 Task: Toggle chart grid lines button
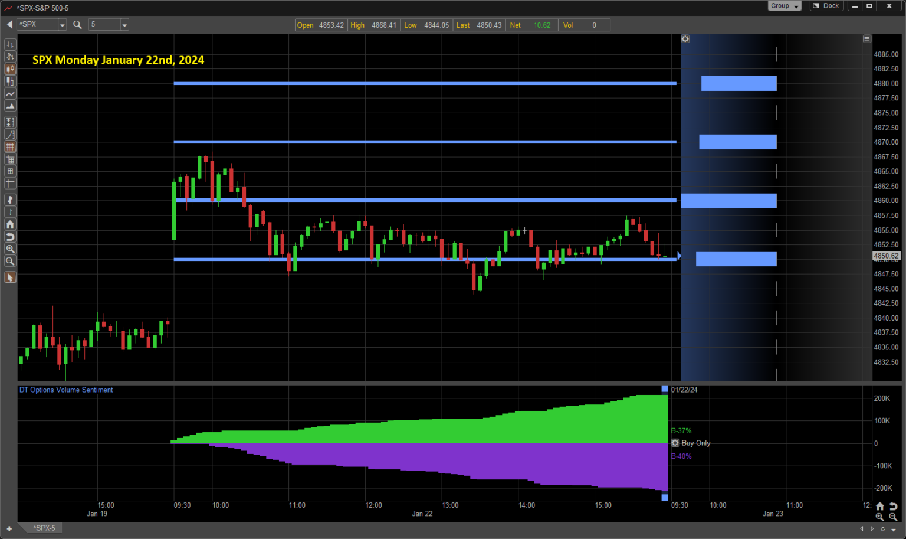[10, 147]
